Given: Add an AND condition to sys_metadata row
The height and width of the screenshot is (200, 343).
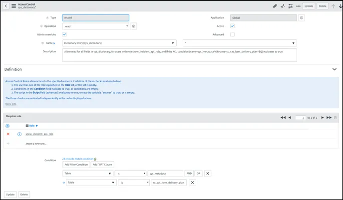Looking at the screenshot, I should pyautogui.click(x=189, y=174).
